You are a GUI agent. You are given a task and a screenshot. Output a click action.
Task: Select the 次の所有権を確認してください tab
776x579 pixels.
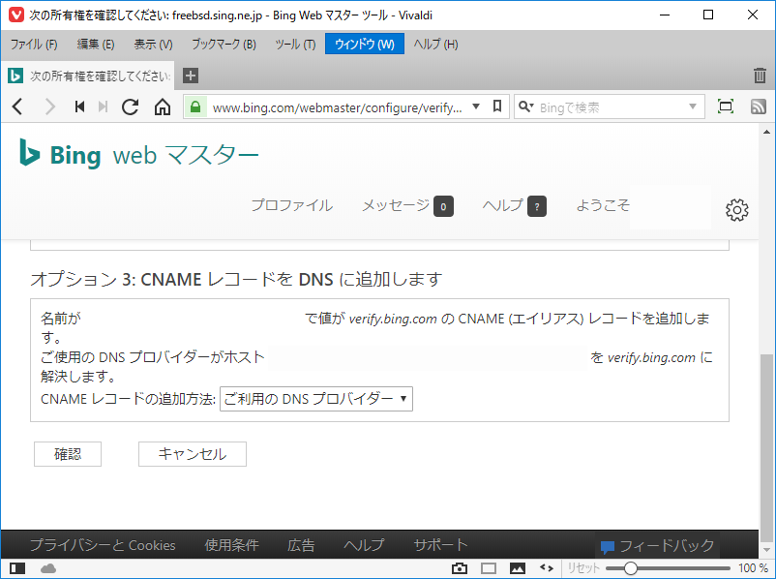[x=88, y=76]
